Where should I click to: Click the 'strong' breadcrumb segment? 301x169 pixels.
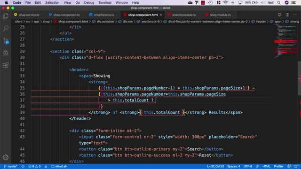point(294,22)
